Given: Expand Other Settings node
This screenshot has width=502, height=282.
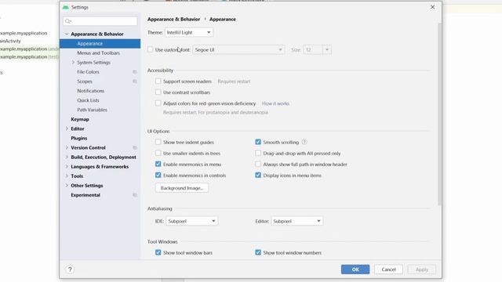Looking at the screenshot, I should click(x=67, y=186).
